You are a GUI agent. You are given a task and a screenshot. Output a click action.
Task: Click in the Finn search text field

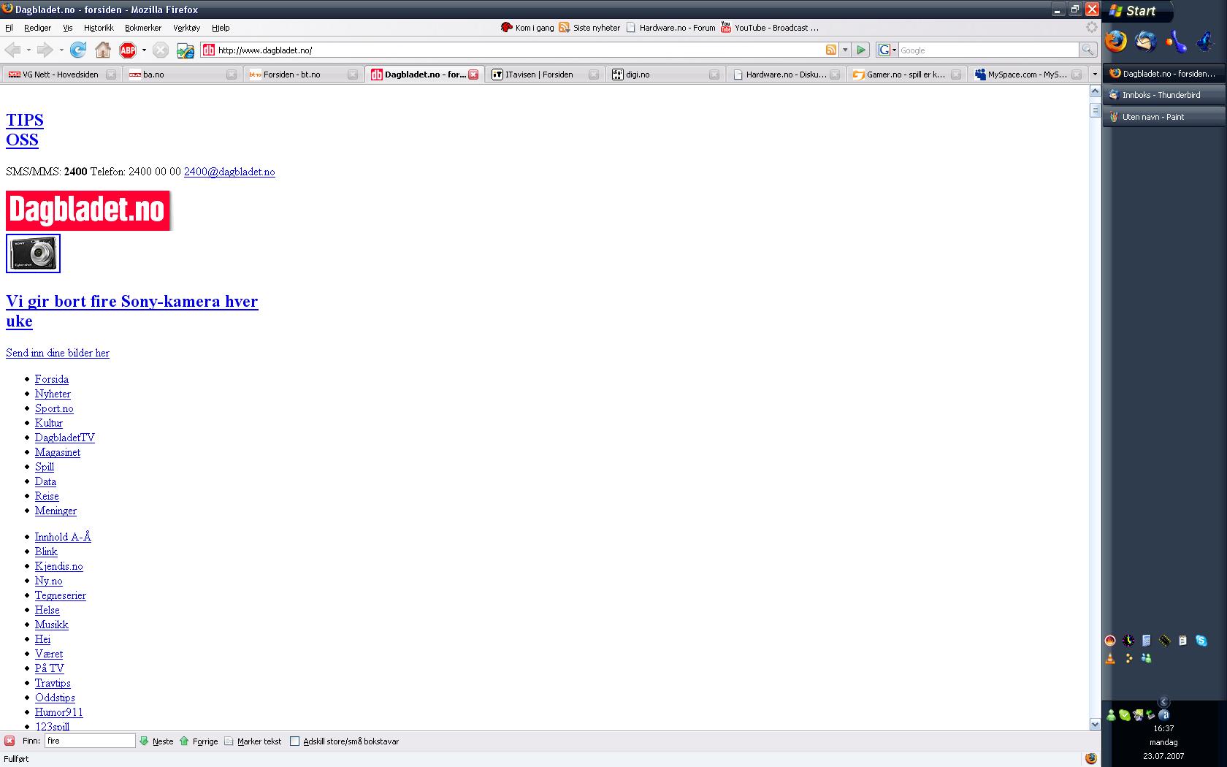(90, 741)
